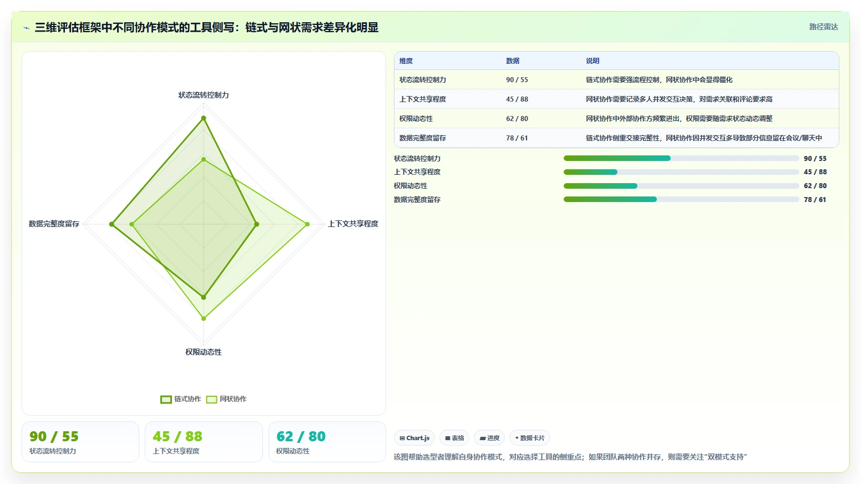Click the 表格 chip
Screen dimensions: 861x484
[x=454, y=438]
